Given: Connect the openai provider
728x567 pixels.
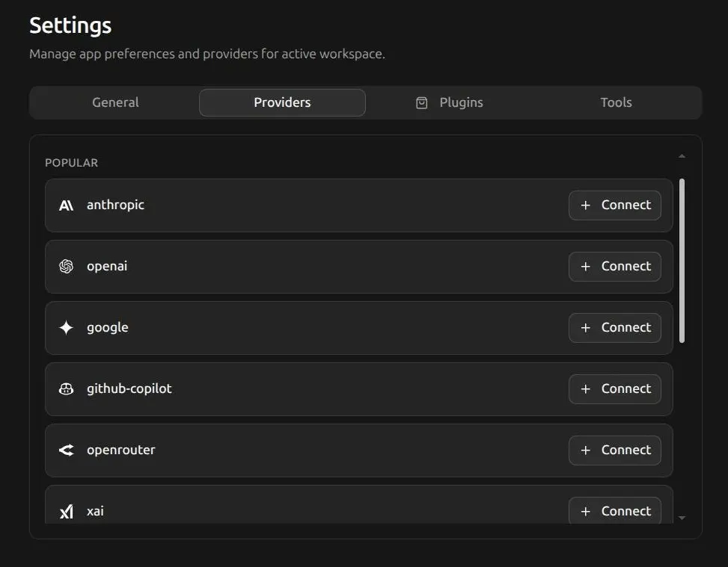Looking at the screenshot, I should (615, 267).
